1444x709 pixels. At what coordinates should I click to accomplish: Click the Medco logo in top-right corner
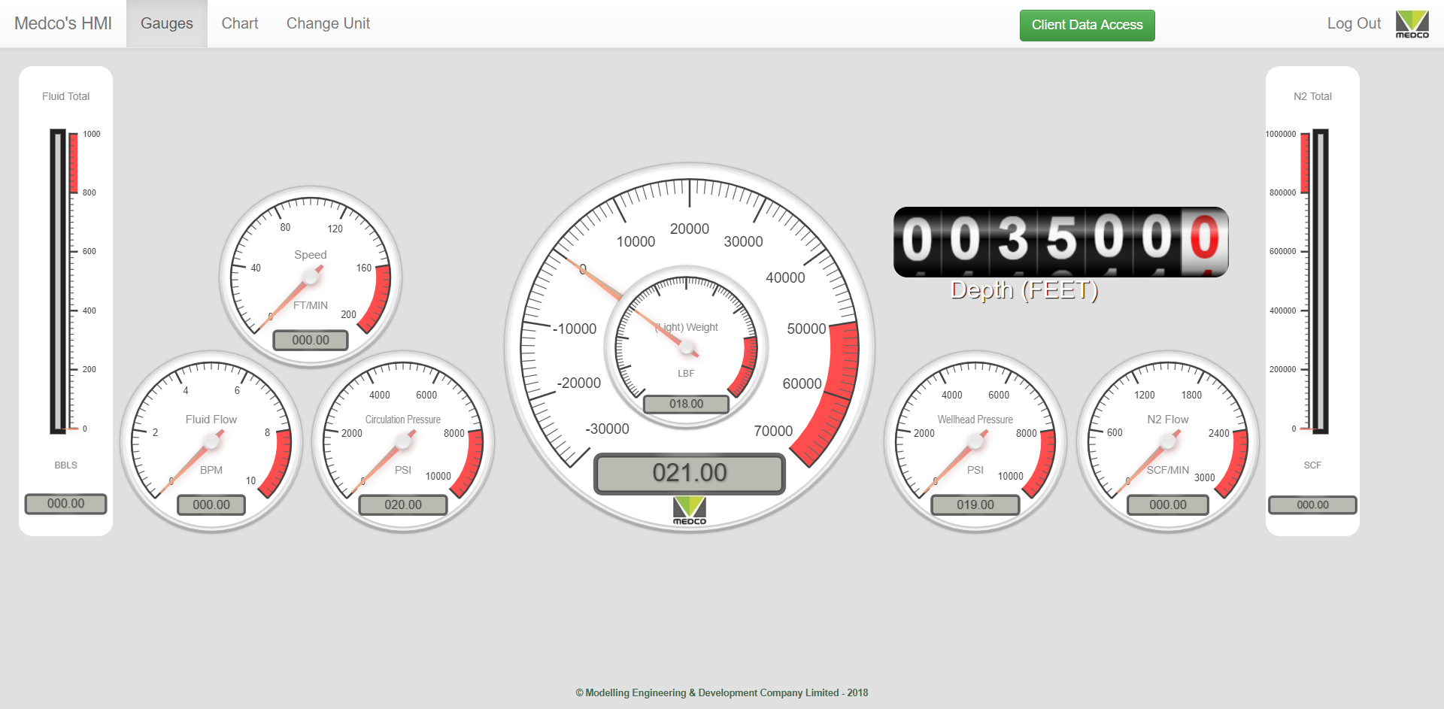pyautogui.click(x=1412, y=24)
